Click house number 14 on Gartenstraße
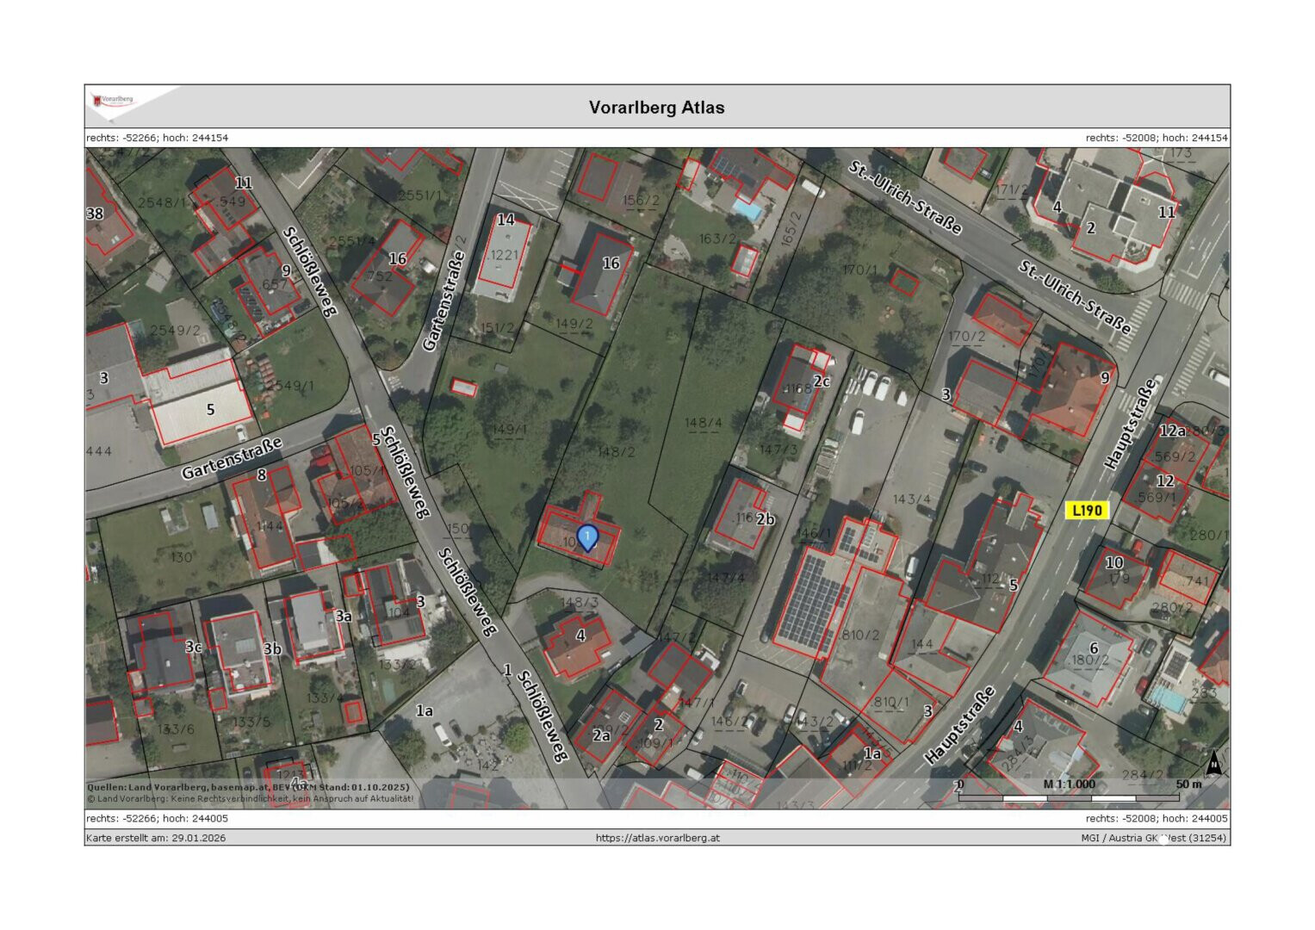 click(506, 220)
